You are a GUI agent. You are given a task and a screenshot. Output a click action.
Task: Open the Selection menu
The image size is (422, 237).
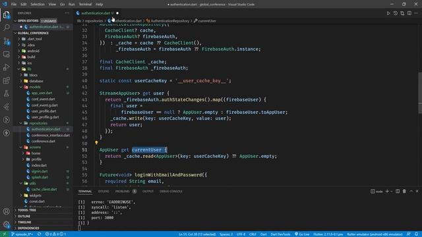coord(38,5)
